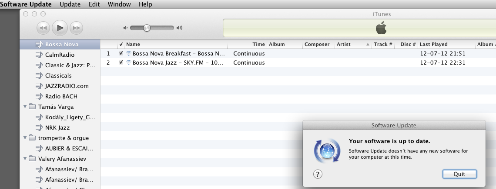Uncheck the Bossa Nova Breakfast stream checkbox
The image size is (496, 189).
pyautogui.click(x=121, y=53)
